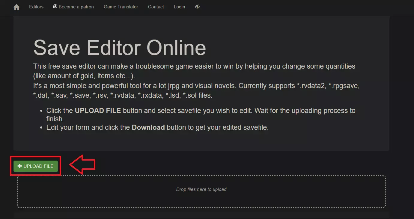
Task: Open the Editors menu
Action: click(36, 7)
